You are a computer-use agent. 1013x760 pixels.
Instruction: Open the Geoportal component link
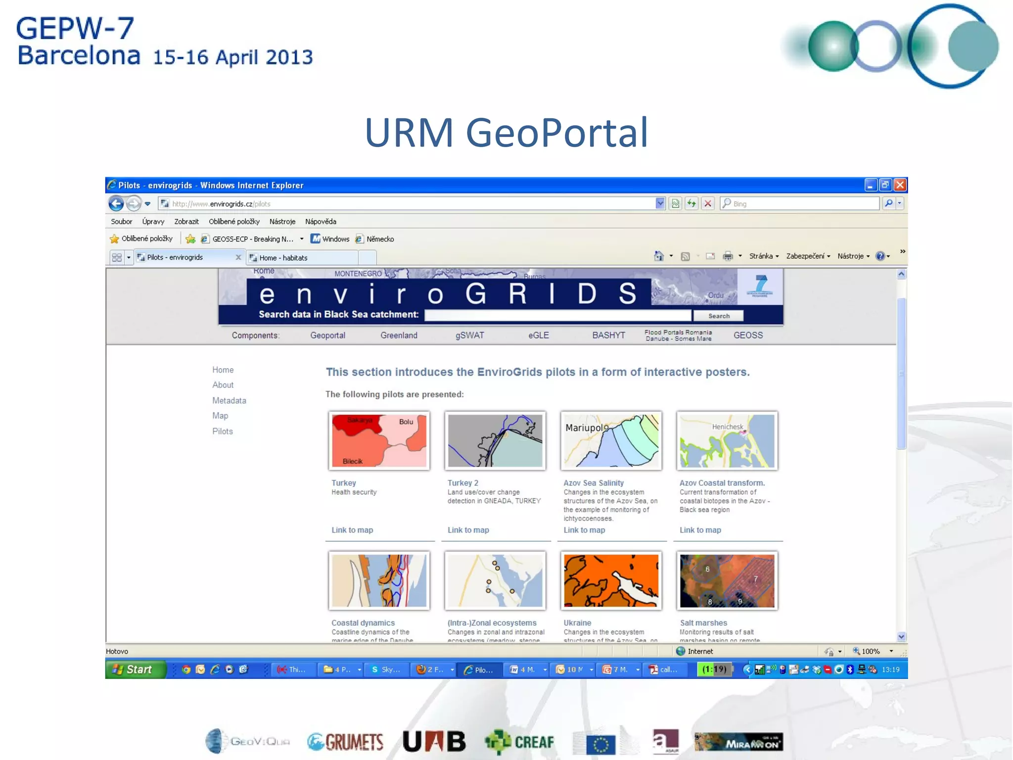pos(327,335)
